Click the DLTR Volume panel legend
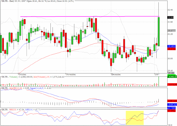The width and height of the screenshot is (177, 126). click(x=33, y=77)
